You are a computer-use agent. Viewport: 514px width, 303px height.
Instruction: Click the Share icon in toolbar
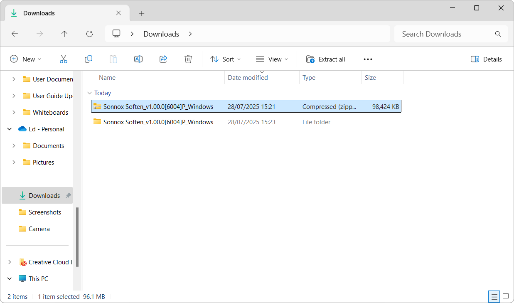click(x=163, y=59)
